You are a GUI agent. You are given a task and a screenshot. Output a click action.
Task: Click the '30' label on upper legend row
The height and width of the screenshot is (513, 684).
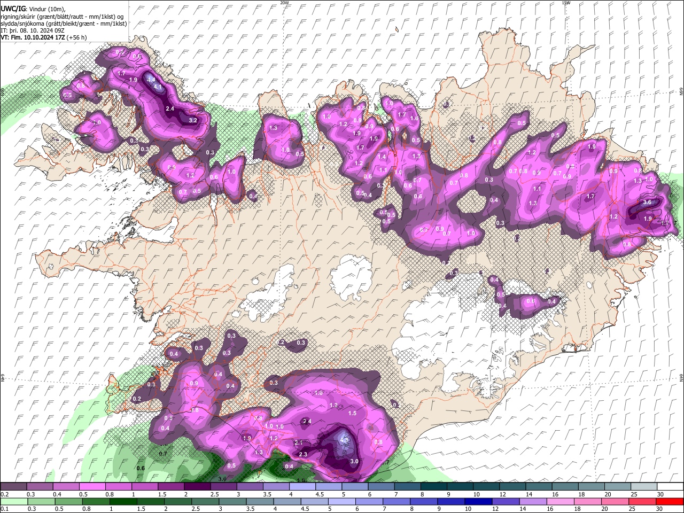pos(660,494)
